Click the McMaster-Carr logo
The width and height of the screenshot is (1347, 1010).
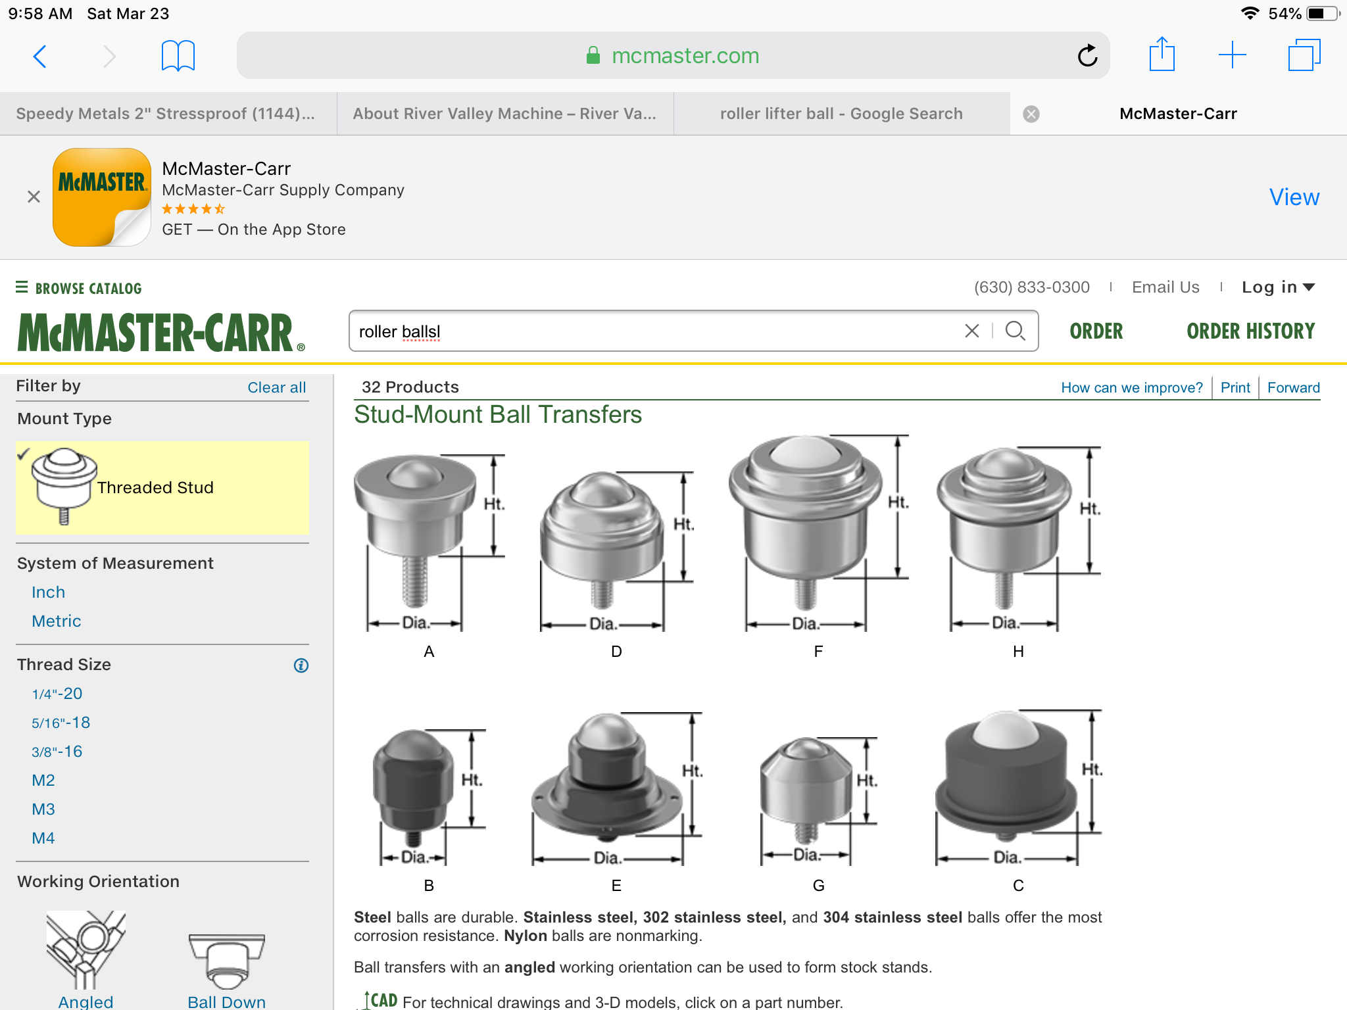pos(161,333)
